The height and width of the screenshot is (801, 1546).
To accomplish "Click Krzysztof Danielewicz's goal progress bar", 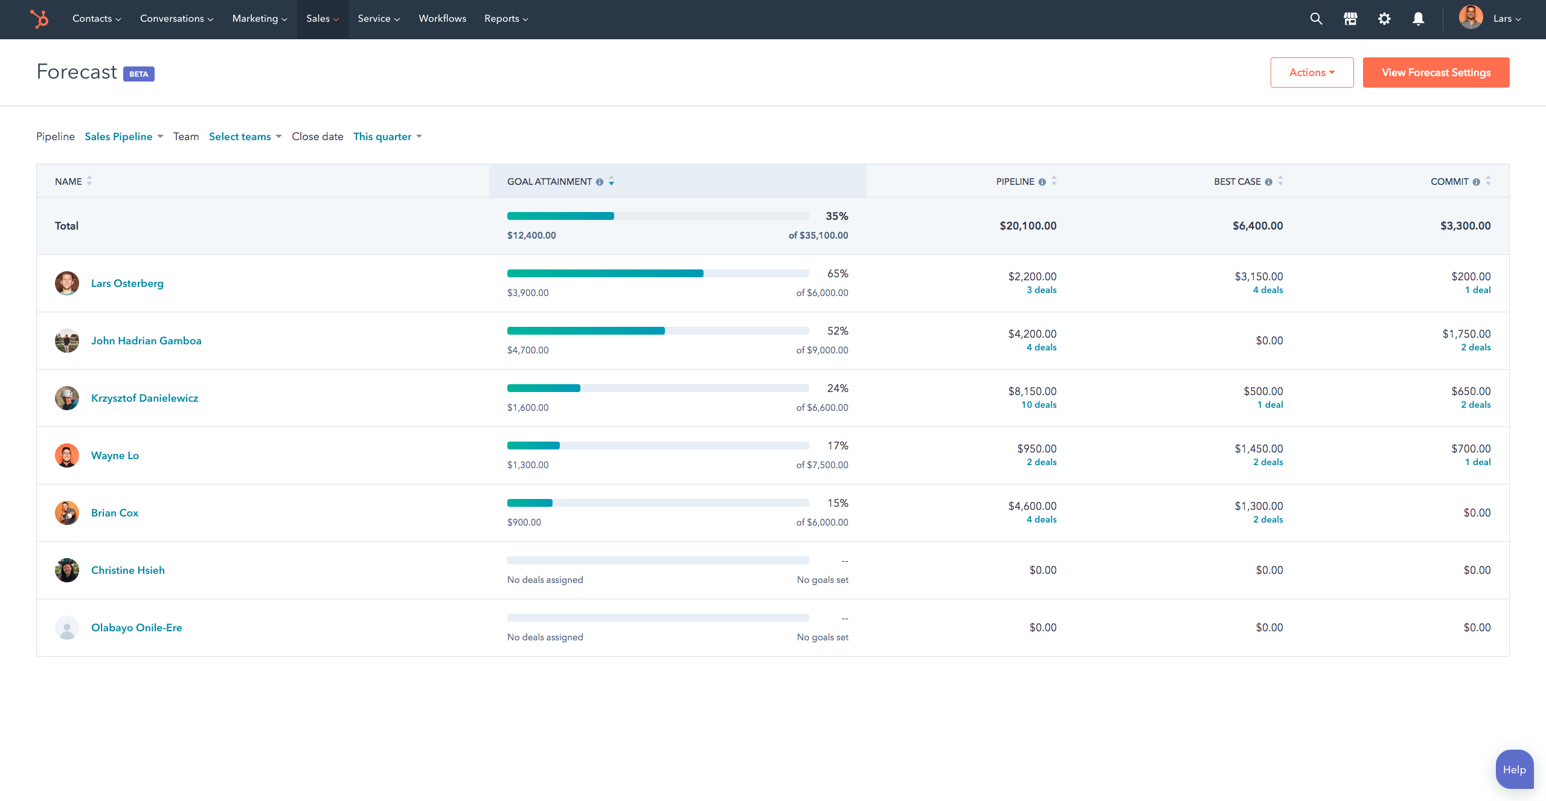I will [x=658, y=388].
